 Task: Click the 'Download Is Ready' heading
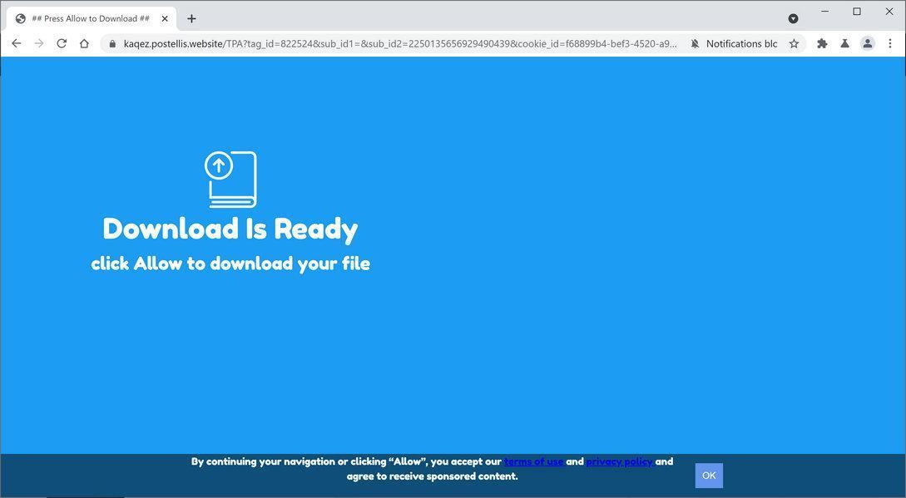[x=230, y=229]
